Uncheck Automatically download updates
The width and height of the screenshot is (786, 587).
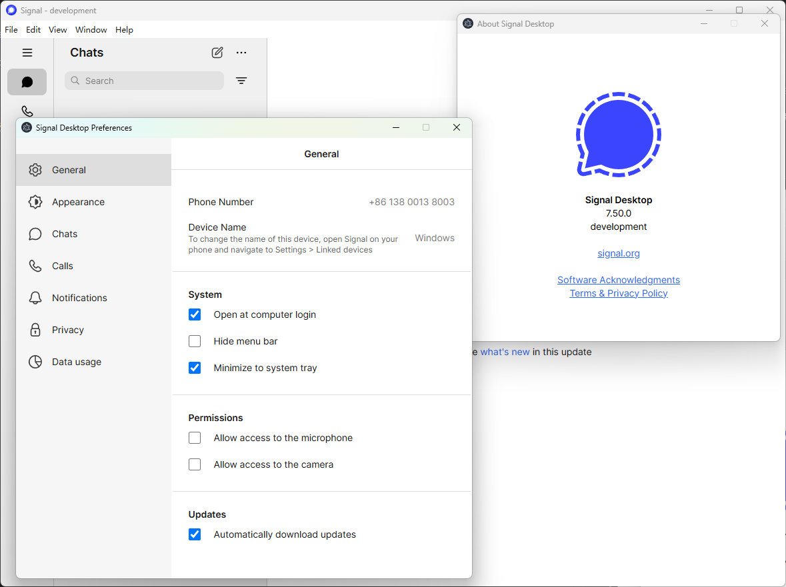pos(195,534)
